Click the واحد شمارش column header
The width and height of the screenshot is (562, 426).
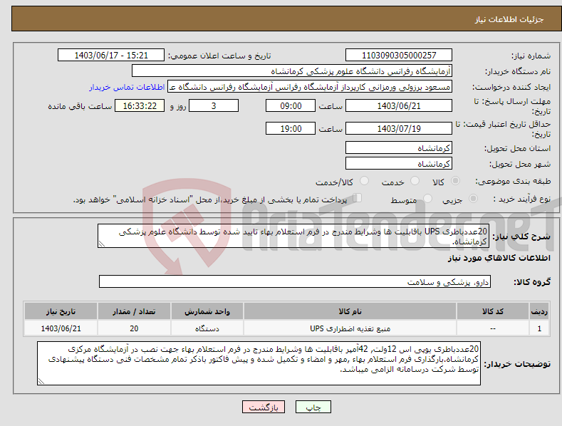(x=207, y=311)
